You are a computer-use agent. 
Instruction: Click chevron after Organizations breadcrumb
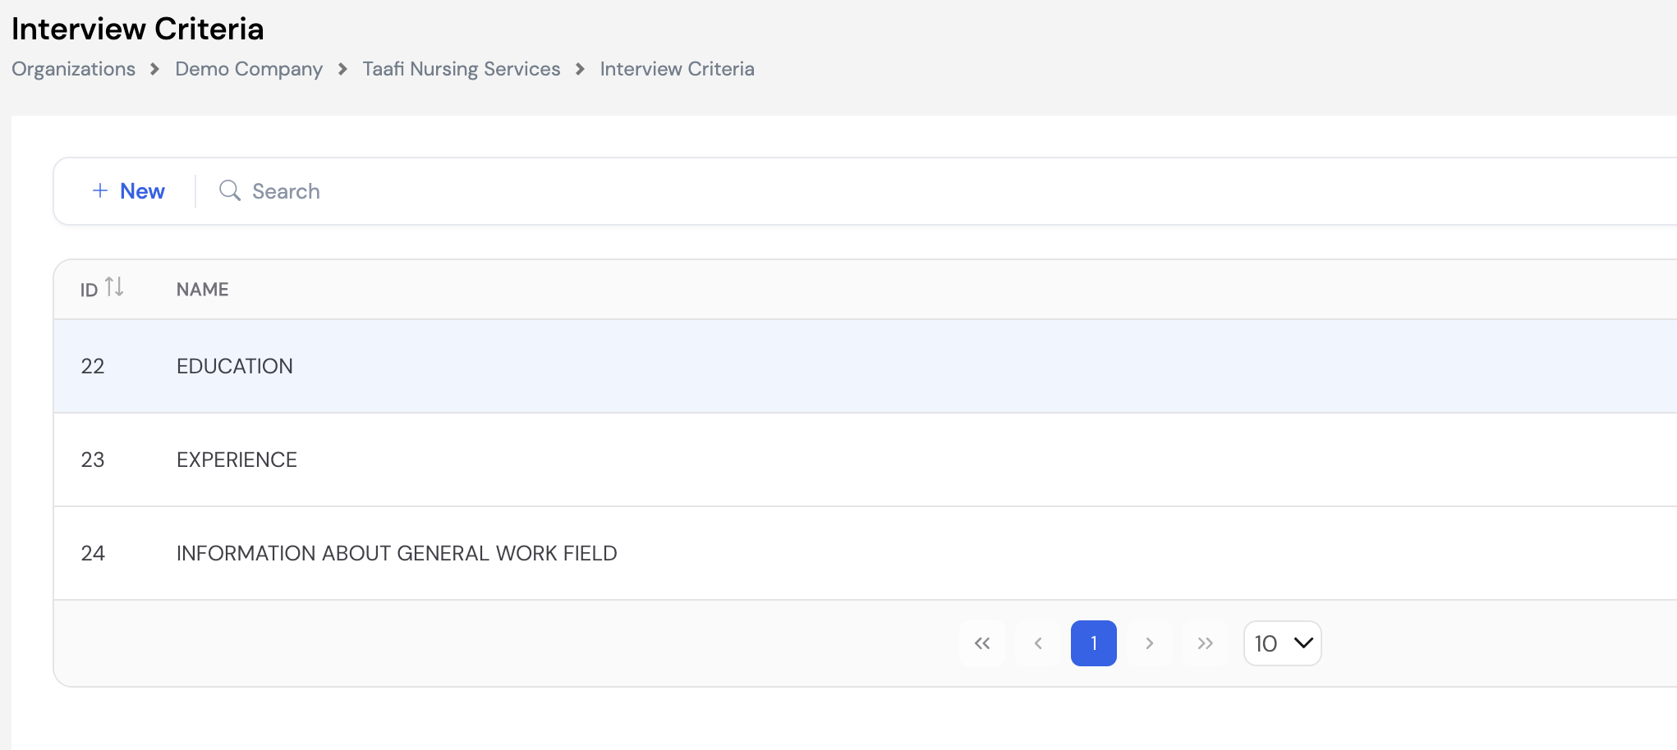pos(155,69)
